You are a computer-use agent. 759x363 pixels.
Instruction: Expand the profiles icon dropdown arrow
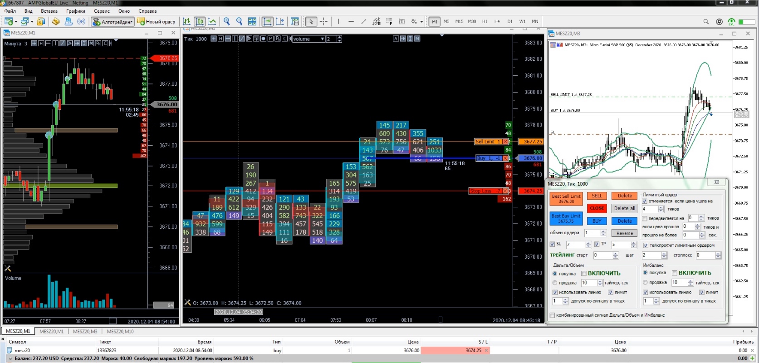[x=32, y=22]
